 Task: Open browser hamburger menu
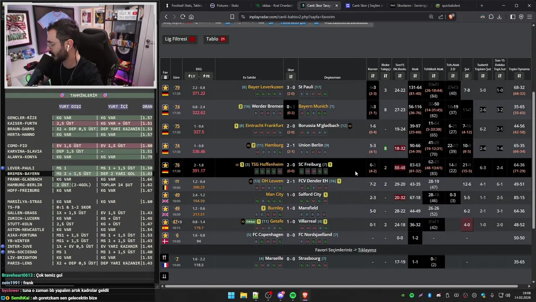coord(530,17)
